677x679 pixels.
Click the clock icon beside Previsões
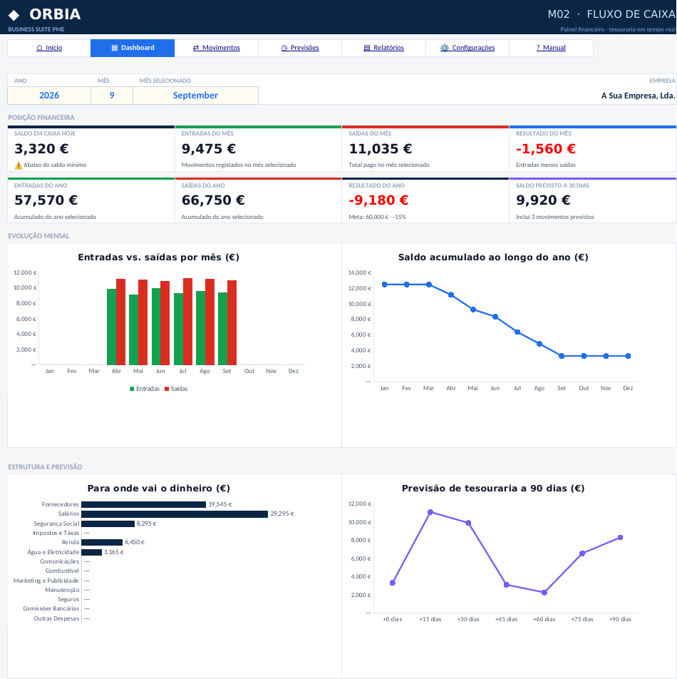point(284,48)
